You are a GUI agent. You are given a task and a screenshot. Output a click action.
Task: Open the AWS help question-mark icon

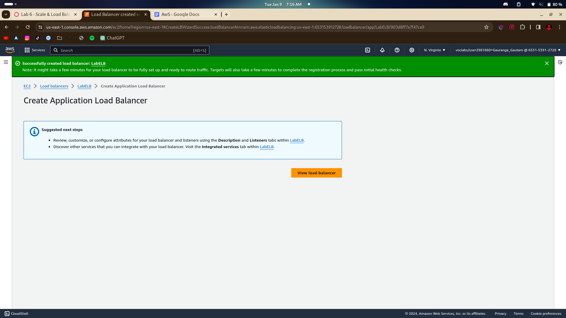(x=397, y=50)
